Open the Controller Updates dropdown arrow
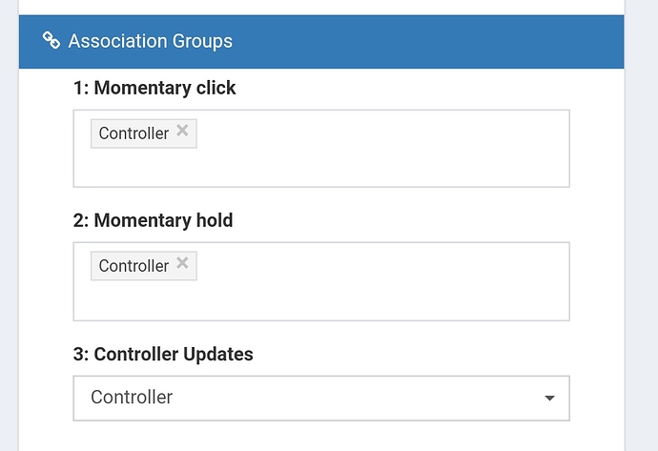This screenshot has height=451, width=658. [x=549, y=398]
